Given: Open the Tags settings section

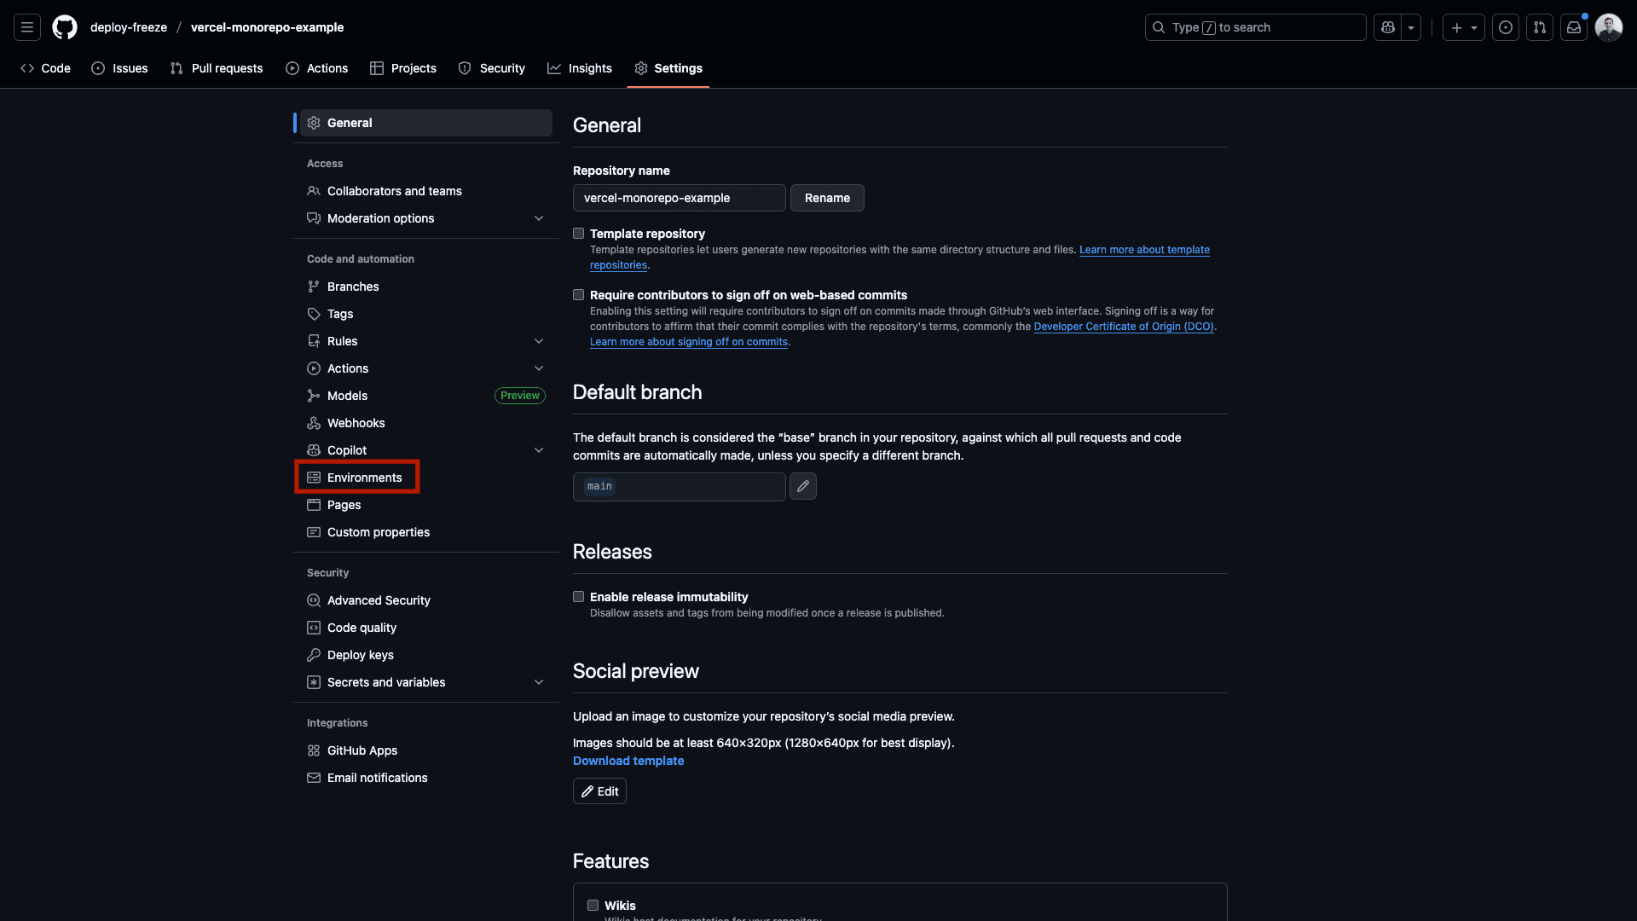Looking at the screenshot, I should point(339,314).
